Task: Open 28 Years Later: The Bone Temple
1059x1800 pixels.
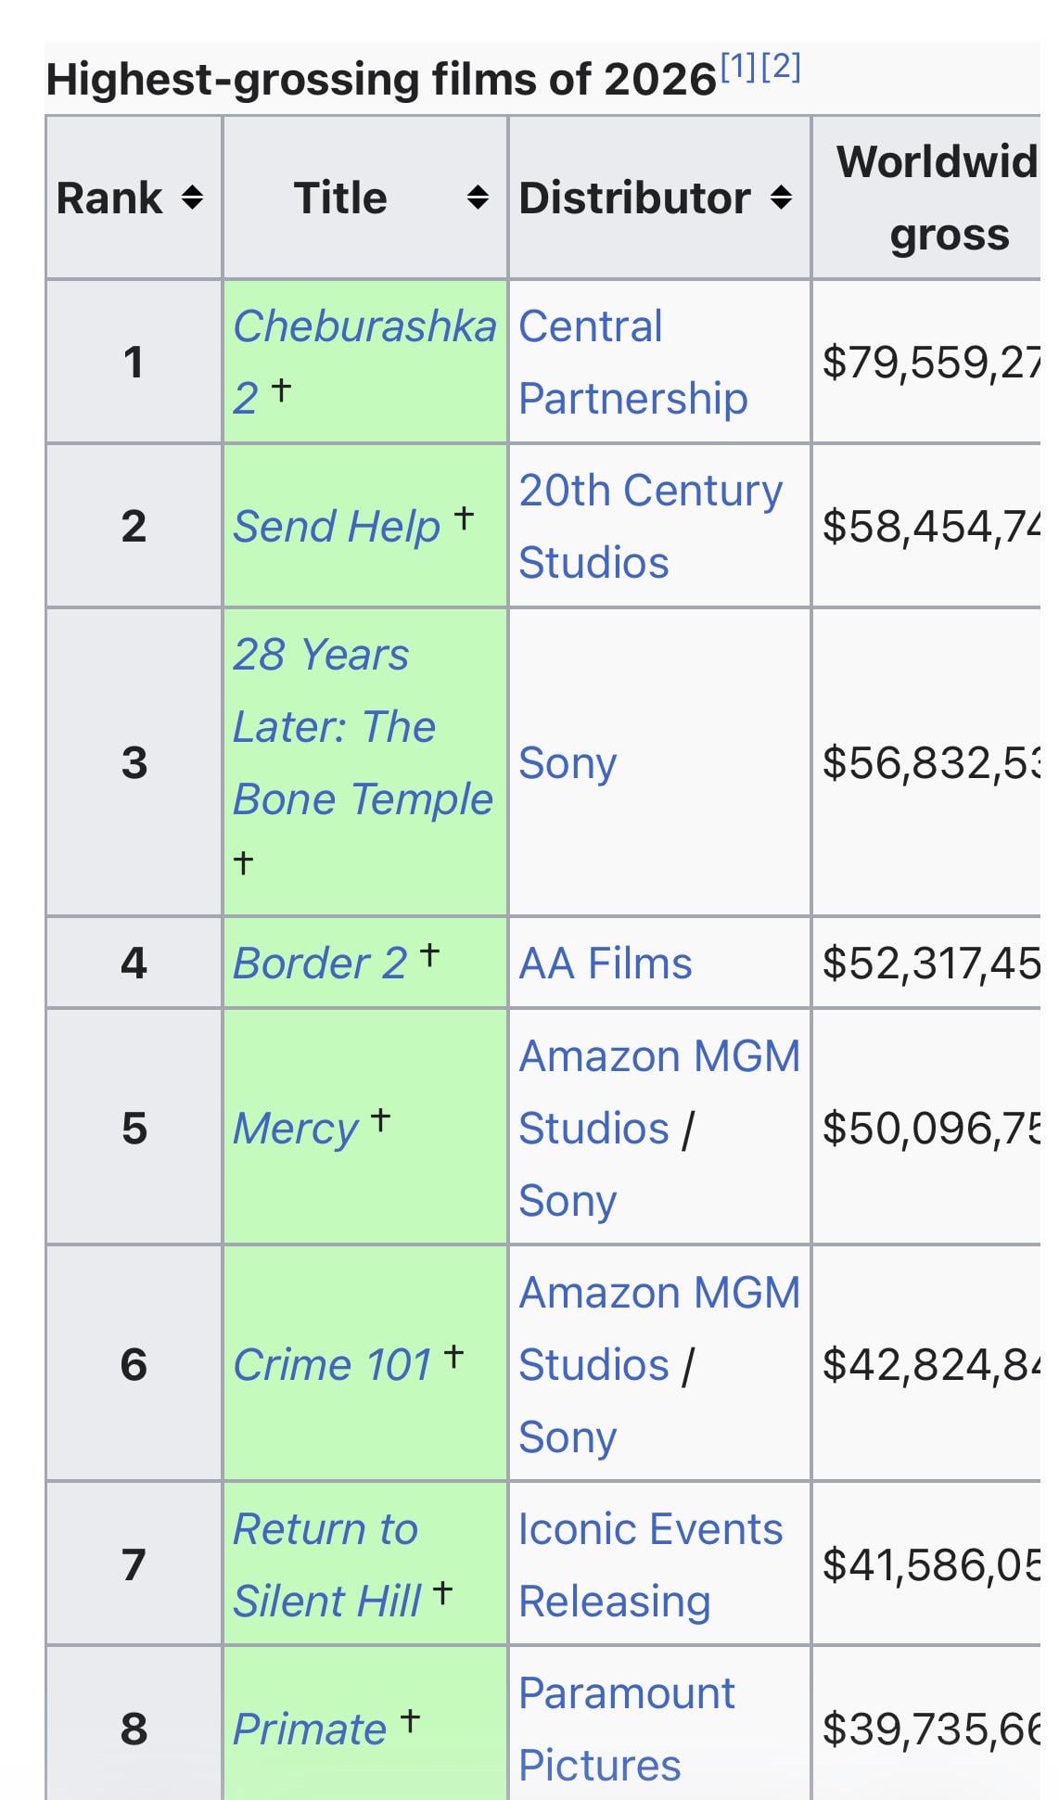Action: pos(362,726)
